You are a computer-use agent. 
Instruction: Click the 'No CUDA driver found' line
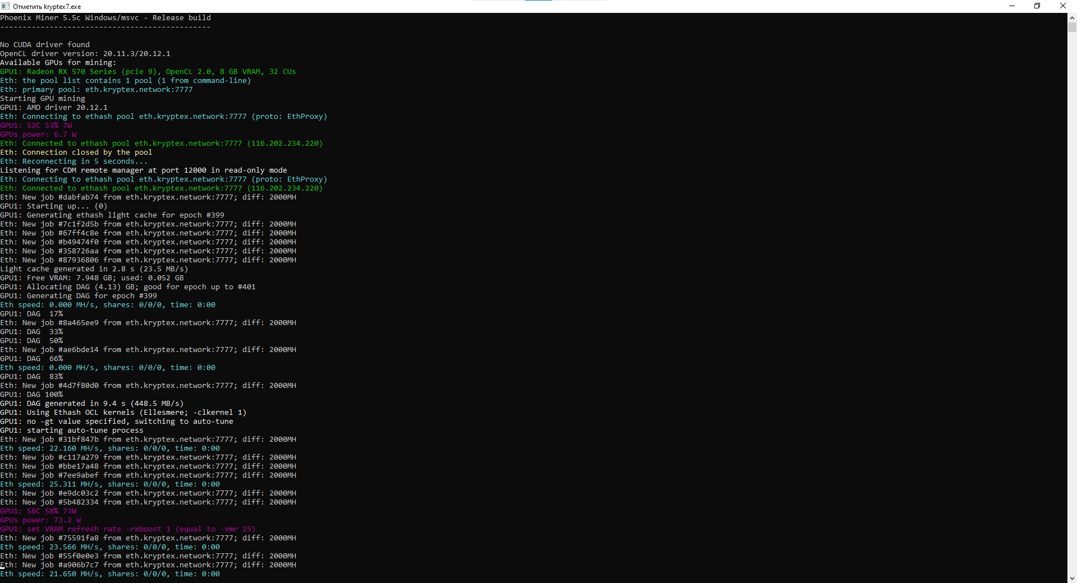click(45, 45)
